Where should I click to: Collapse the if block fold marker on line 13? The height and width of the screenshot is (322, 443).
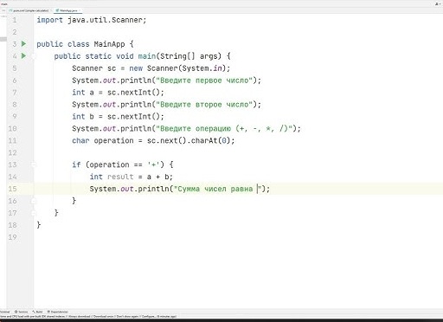click(x=34, y=164)
